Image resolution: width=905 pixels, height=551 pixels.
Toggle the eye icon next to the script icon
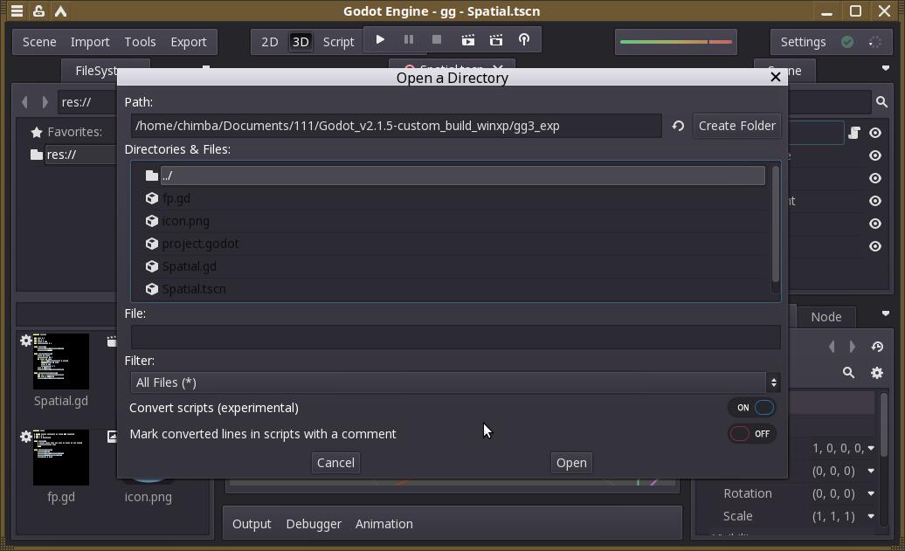(x=875, y=133)
